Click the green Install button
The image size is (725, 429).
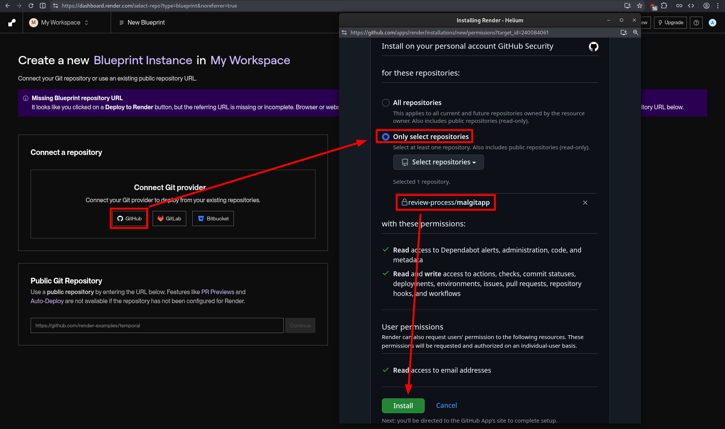[x=403, y=406]
